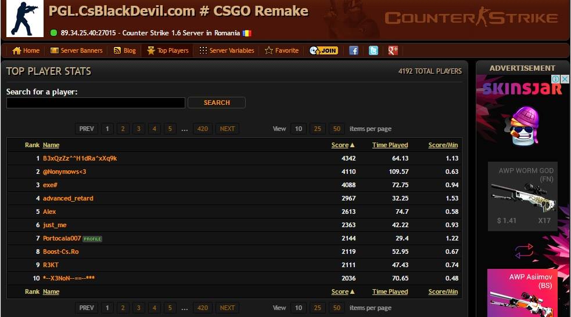Go to page 3 in top pagination
Screen dimensions: 571x317
[139, 129]
